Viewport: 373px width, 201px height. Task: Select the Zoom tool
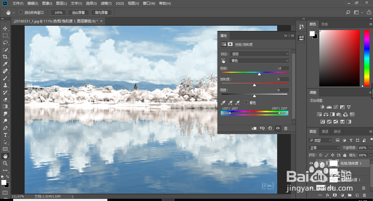tap(5, 163)
